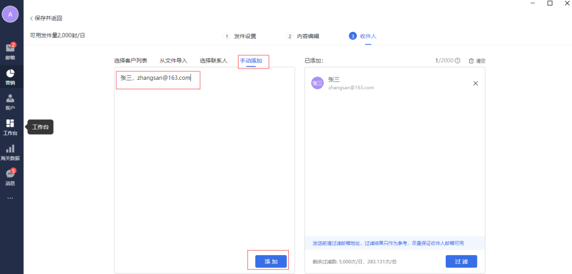Switch to the 选择客户列表 tab
Screen dimensions: 572x274
pyautogui.click(x=131, y=60)
